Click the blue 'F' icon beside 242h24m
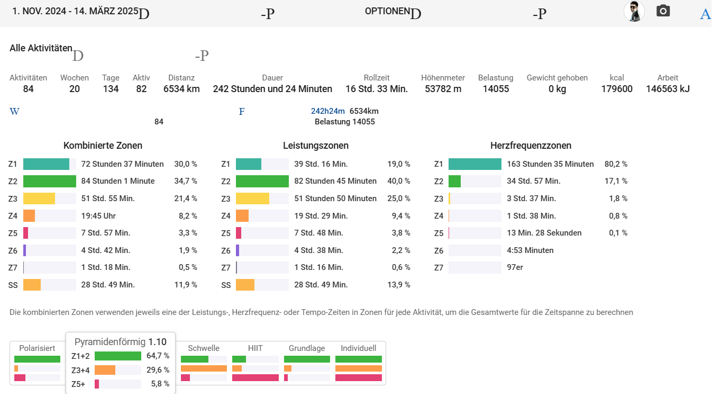 (x=242, y=112)
